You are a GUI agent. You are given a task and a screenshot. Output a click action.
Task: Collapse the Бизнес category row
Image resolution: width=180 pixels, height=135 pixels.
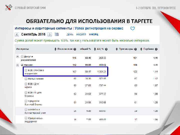17,65
